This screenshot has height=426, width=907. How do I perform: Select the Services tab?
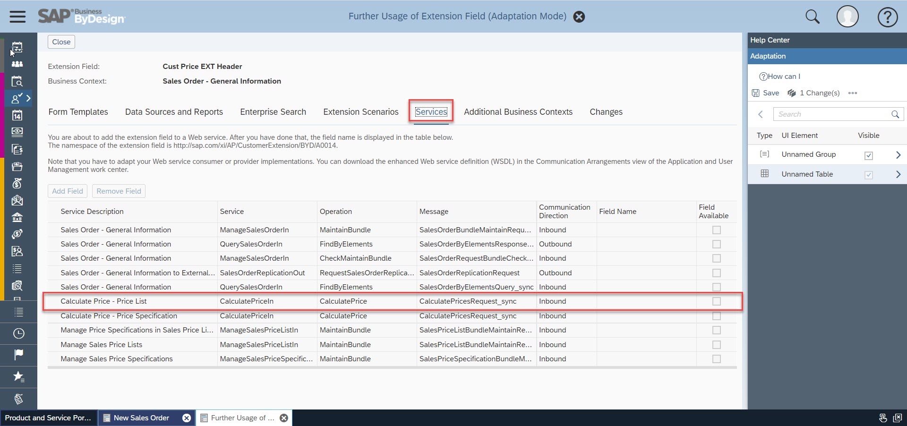[x=431, y=112]
